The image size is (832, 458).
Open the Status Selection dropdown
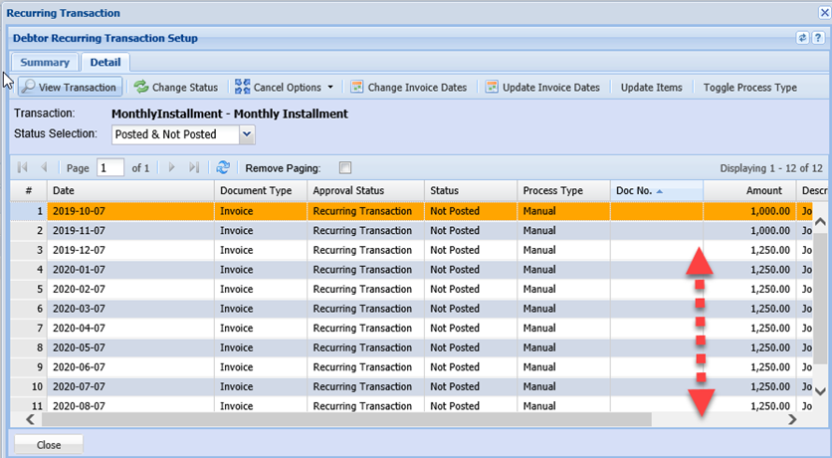pos(247,134)
